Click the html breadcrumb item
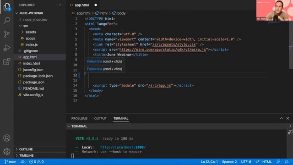 pyautogui.click(x=104, y=13)
